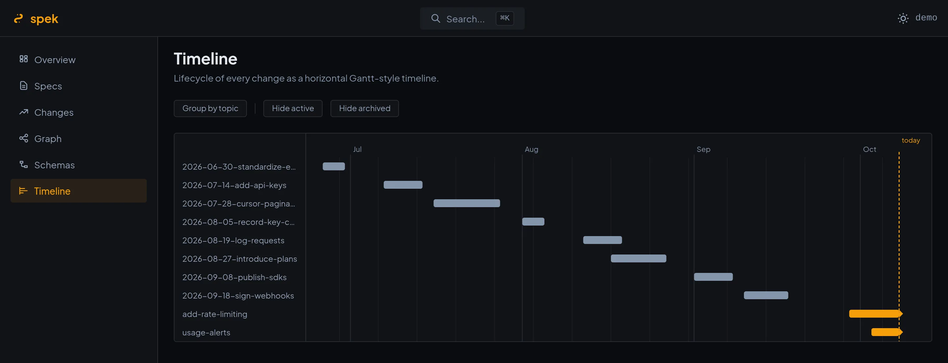The image size is (948, 363).
Task: Select the orange usage-alerts bar
Action: (x=886, y=332)
